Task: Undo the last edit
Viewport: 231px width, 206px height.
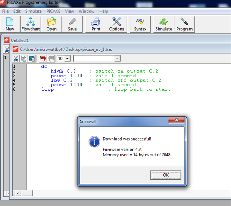Action: pos(43,59)
